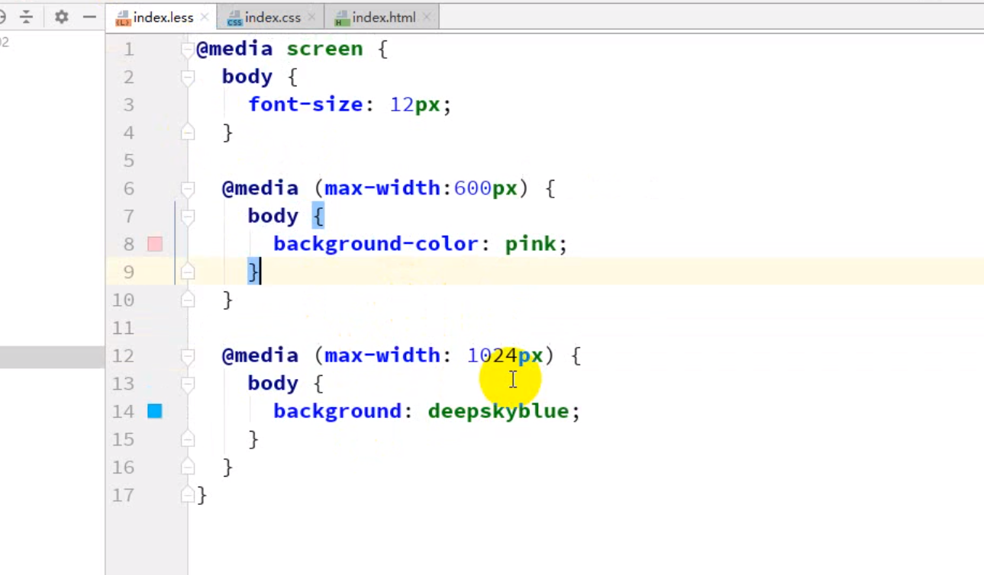The height and width of the screenshot is (575, 984).
Task: Click the "body" selector on line 2
Action: (x=247, y=76)
